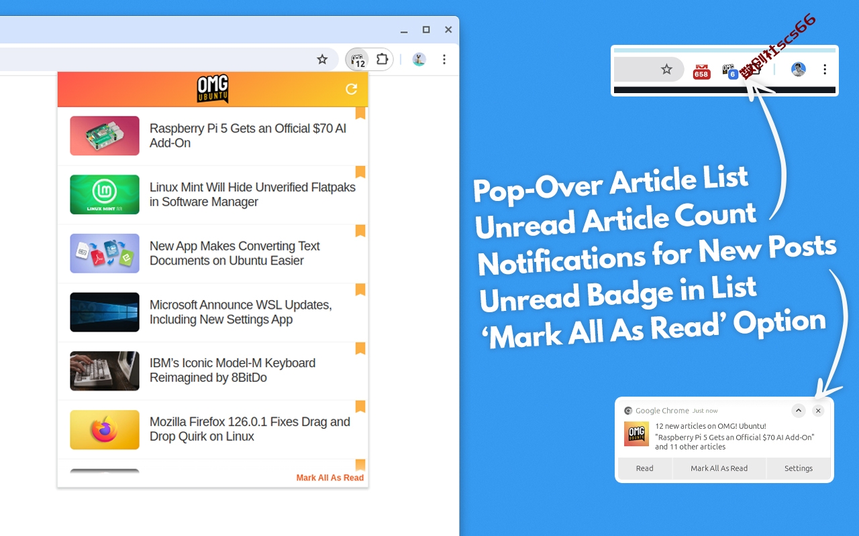Viewport: 859px width, 536px height.
Task: Open 'Mozilla Firefox 126.0.1 Fixes Drag and Drop' headline
Action: point(250,429)
